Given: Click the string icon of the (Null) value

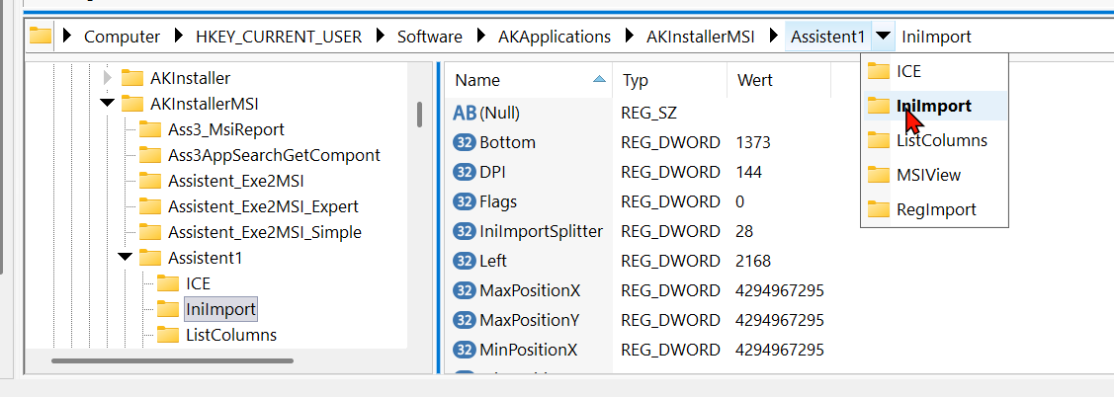Looking at the screenshot, I should tap(465, 113).
